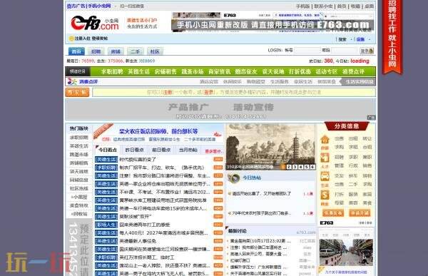
Task: Open 求职招聘 in the green navigation bar
Action: click(x=112, y=72)
